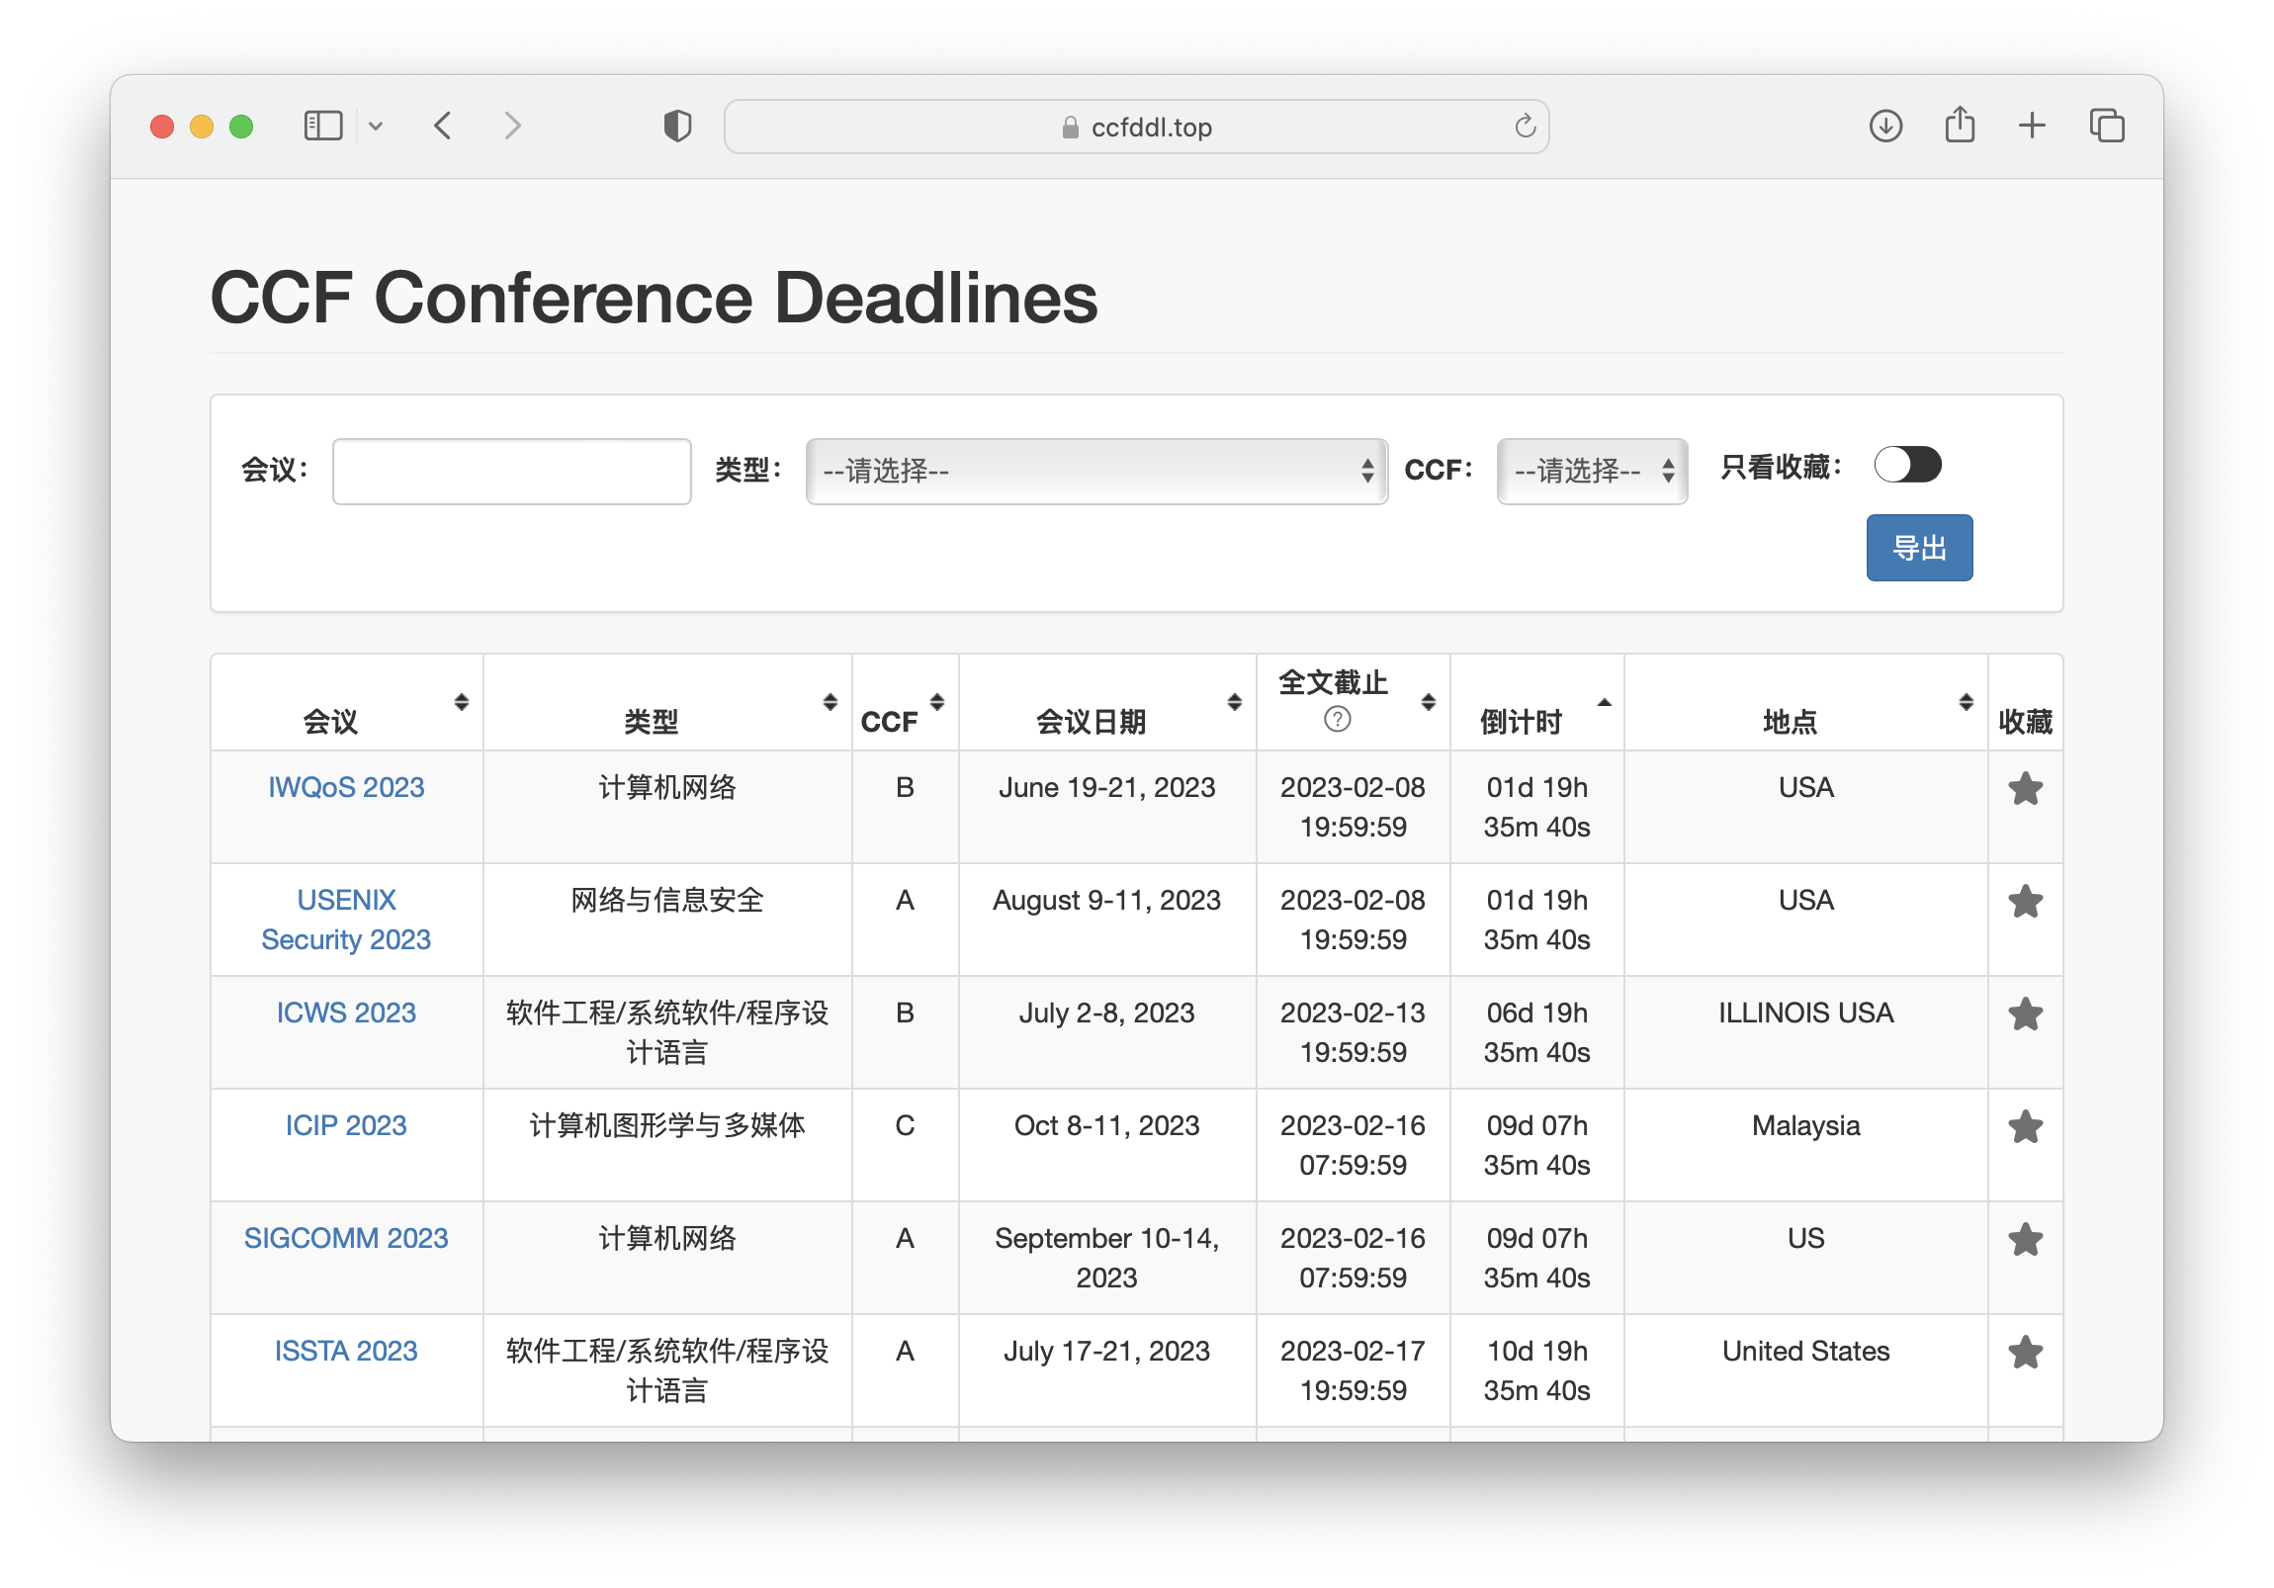Click the Safari share icon
This screenshot has width=2274, height=1588.
click(1959, 126)
